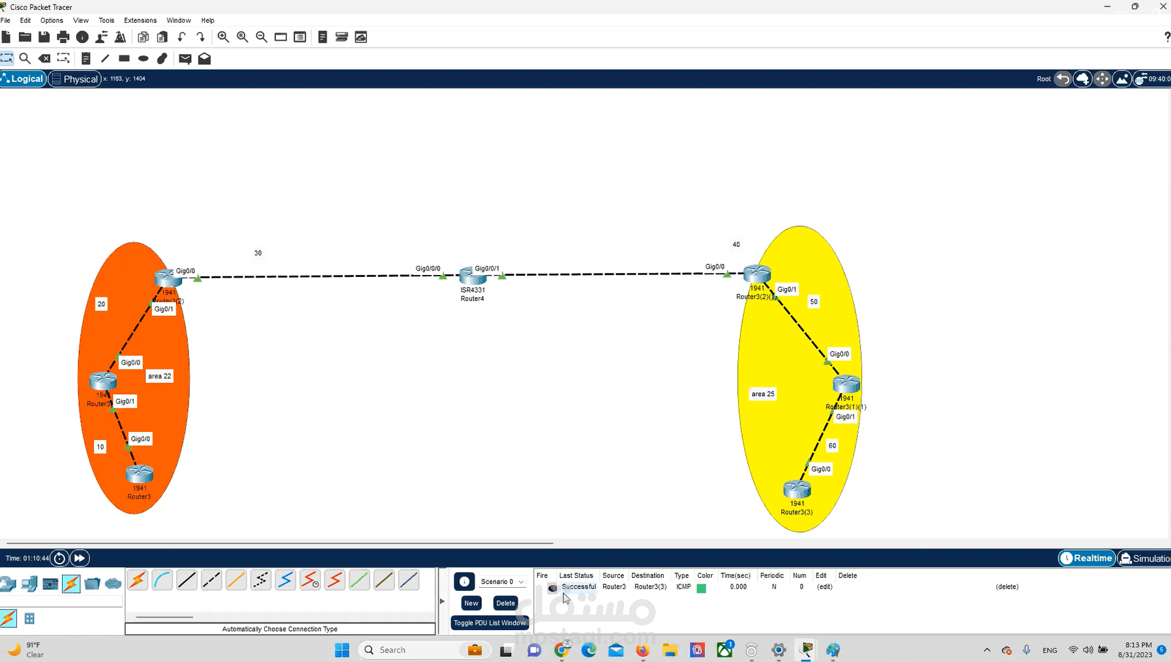Save the network with the floppy icon

tap(44, 37)
